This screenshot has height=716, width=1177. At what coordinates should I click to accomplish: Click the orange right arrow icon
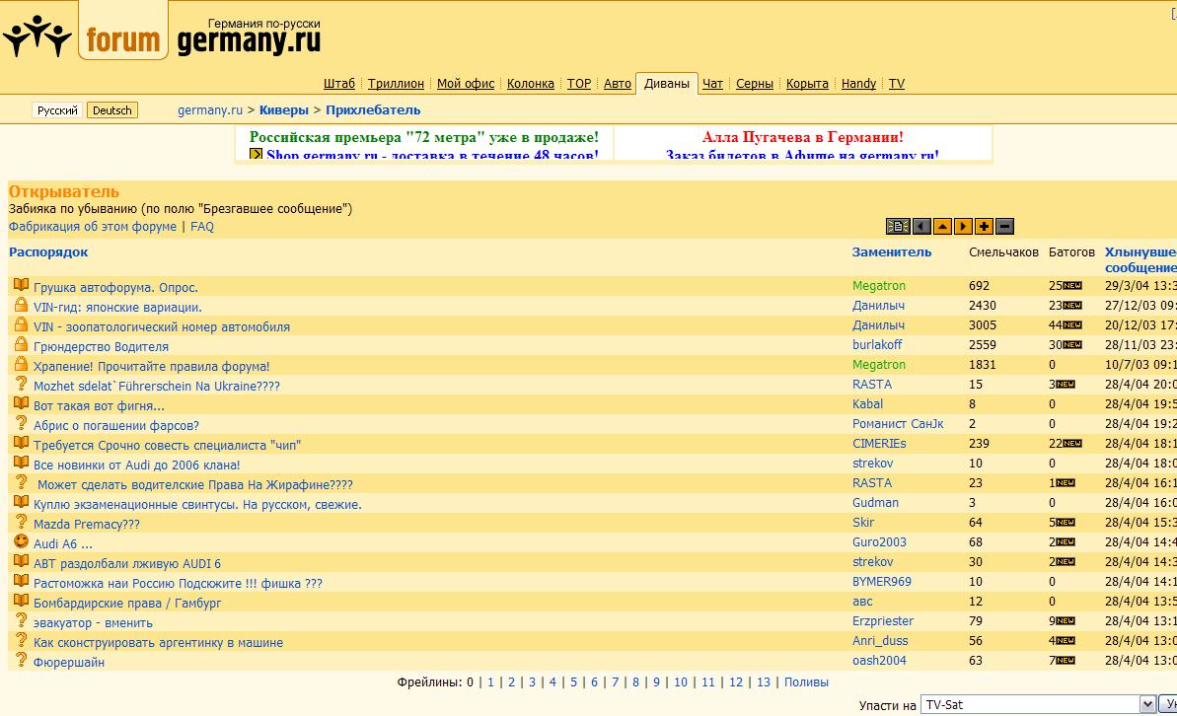tap(963, 227)
